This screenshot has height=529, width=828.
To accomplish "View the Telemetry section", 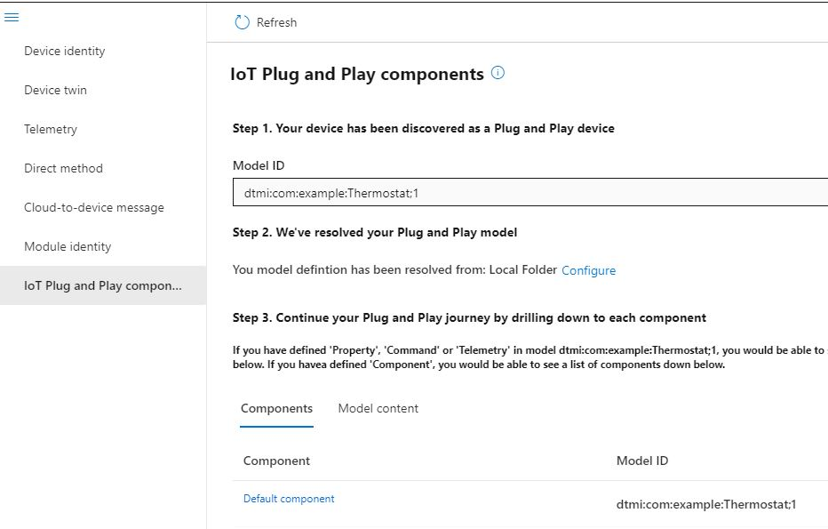I will 51,129.
